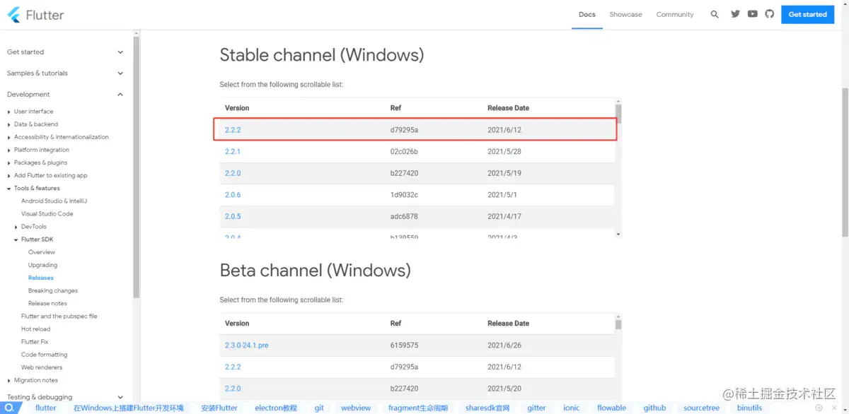The image size is (849, 414).
Task: Click beta channel list scrollbar thumb
Action: click(x=618, y=324)
